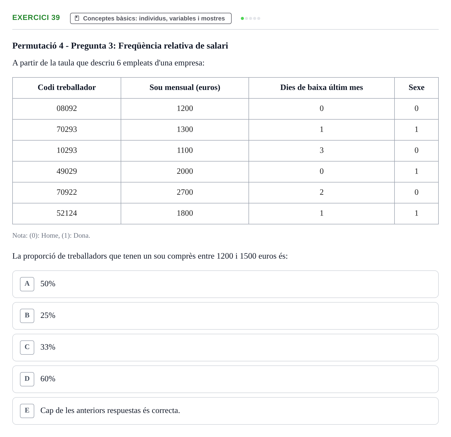This screenshot has height=437, width=451.
Task: Click the Codi treballador column header
Action: pos(67,88)
